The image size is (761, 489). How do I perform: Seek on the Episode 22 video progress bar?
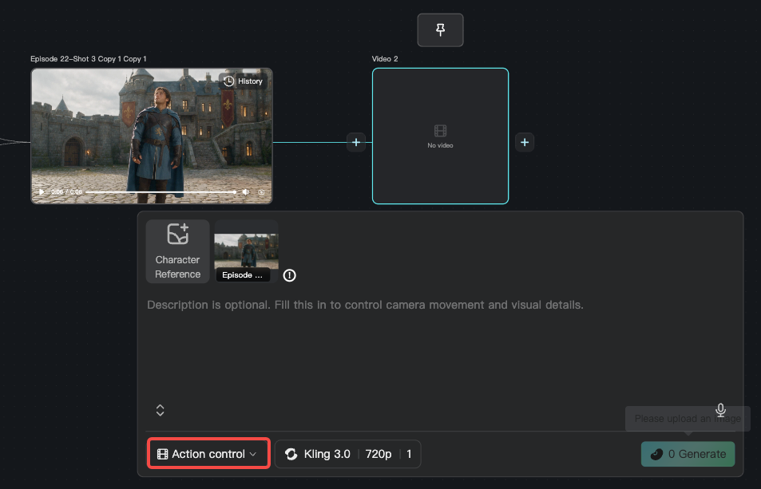(x=161, y=192)
